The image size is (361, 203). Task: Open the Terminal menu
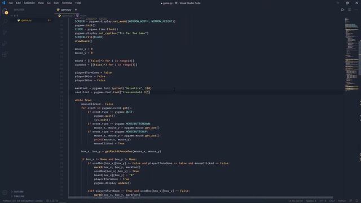click(x=67, y=3)
